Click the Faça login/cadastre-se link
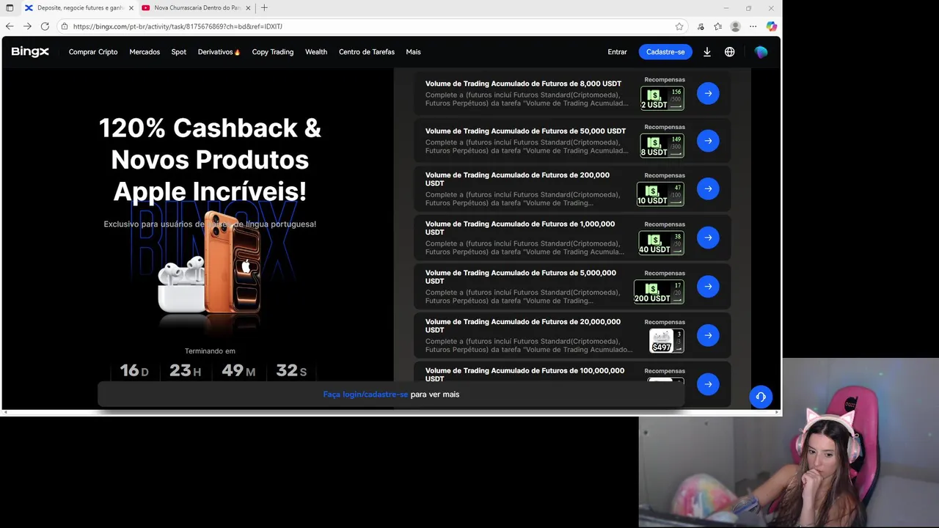Image resolution: width=939 pixels, height=528 pixels. tap(365, 395)
